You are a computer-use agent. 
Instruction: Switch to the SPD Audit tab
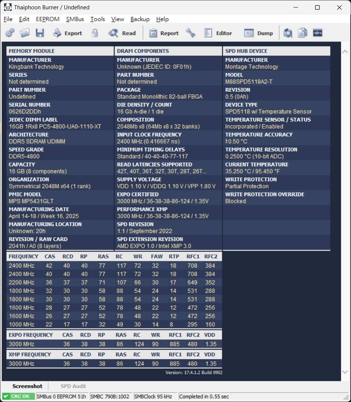[73, 386]
